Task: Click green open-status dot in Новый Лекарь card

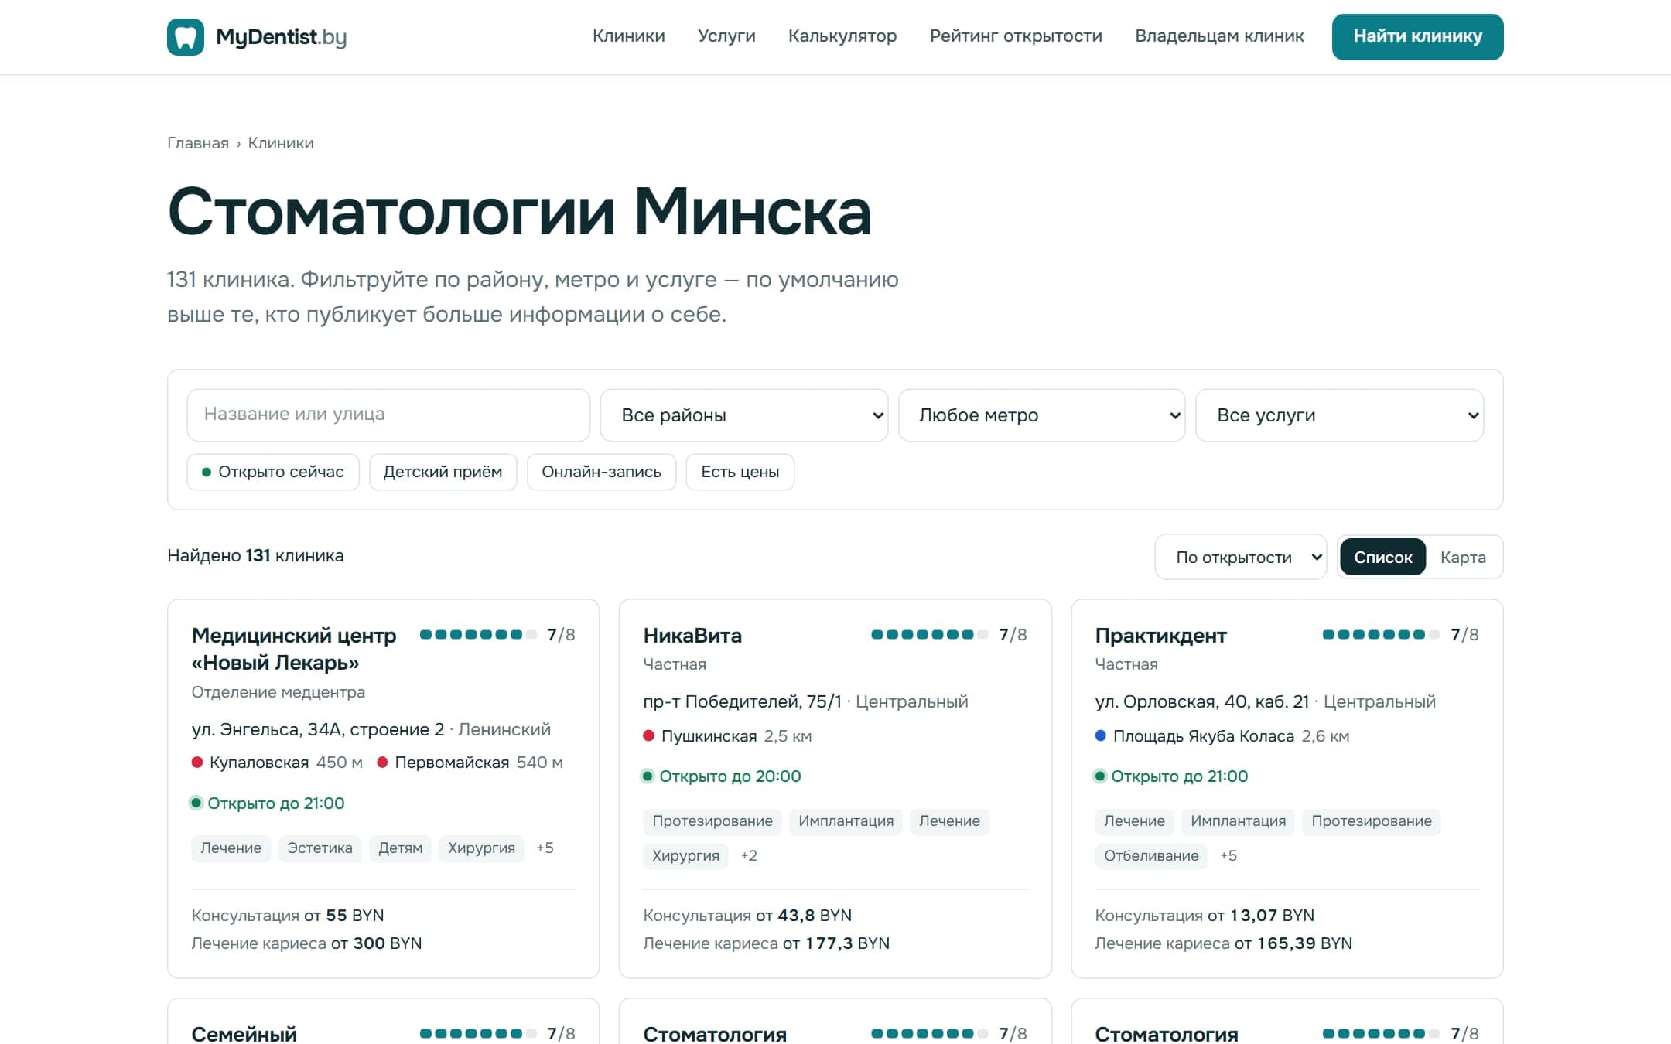Action: tap(196, 803)
